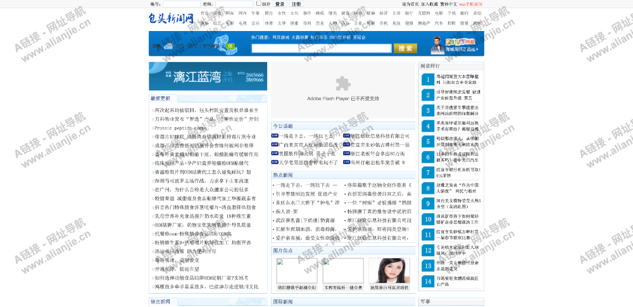Open rank badge number 10
This screenshot has height=307, width=633.
point(427,220)
